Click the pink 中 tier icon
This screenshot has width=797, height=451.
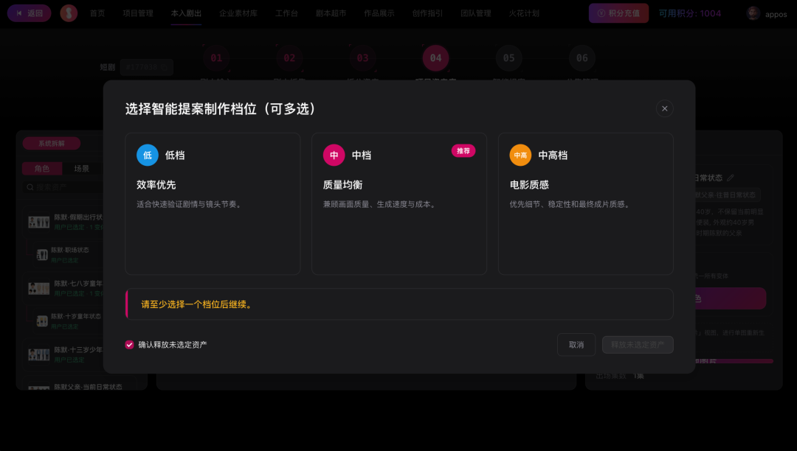334,155
